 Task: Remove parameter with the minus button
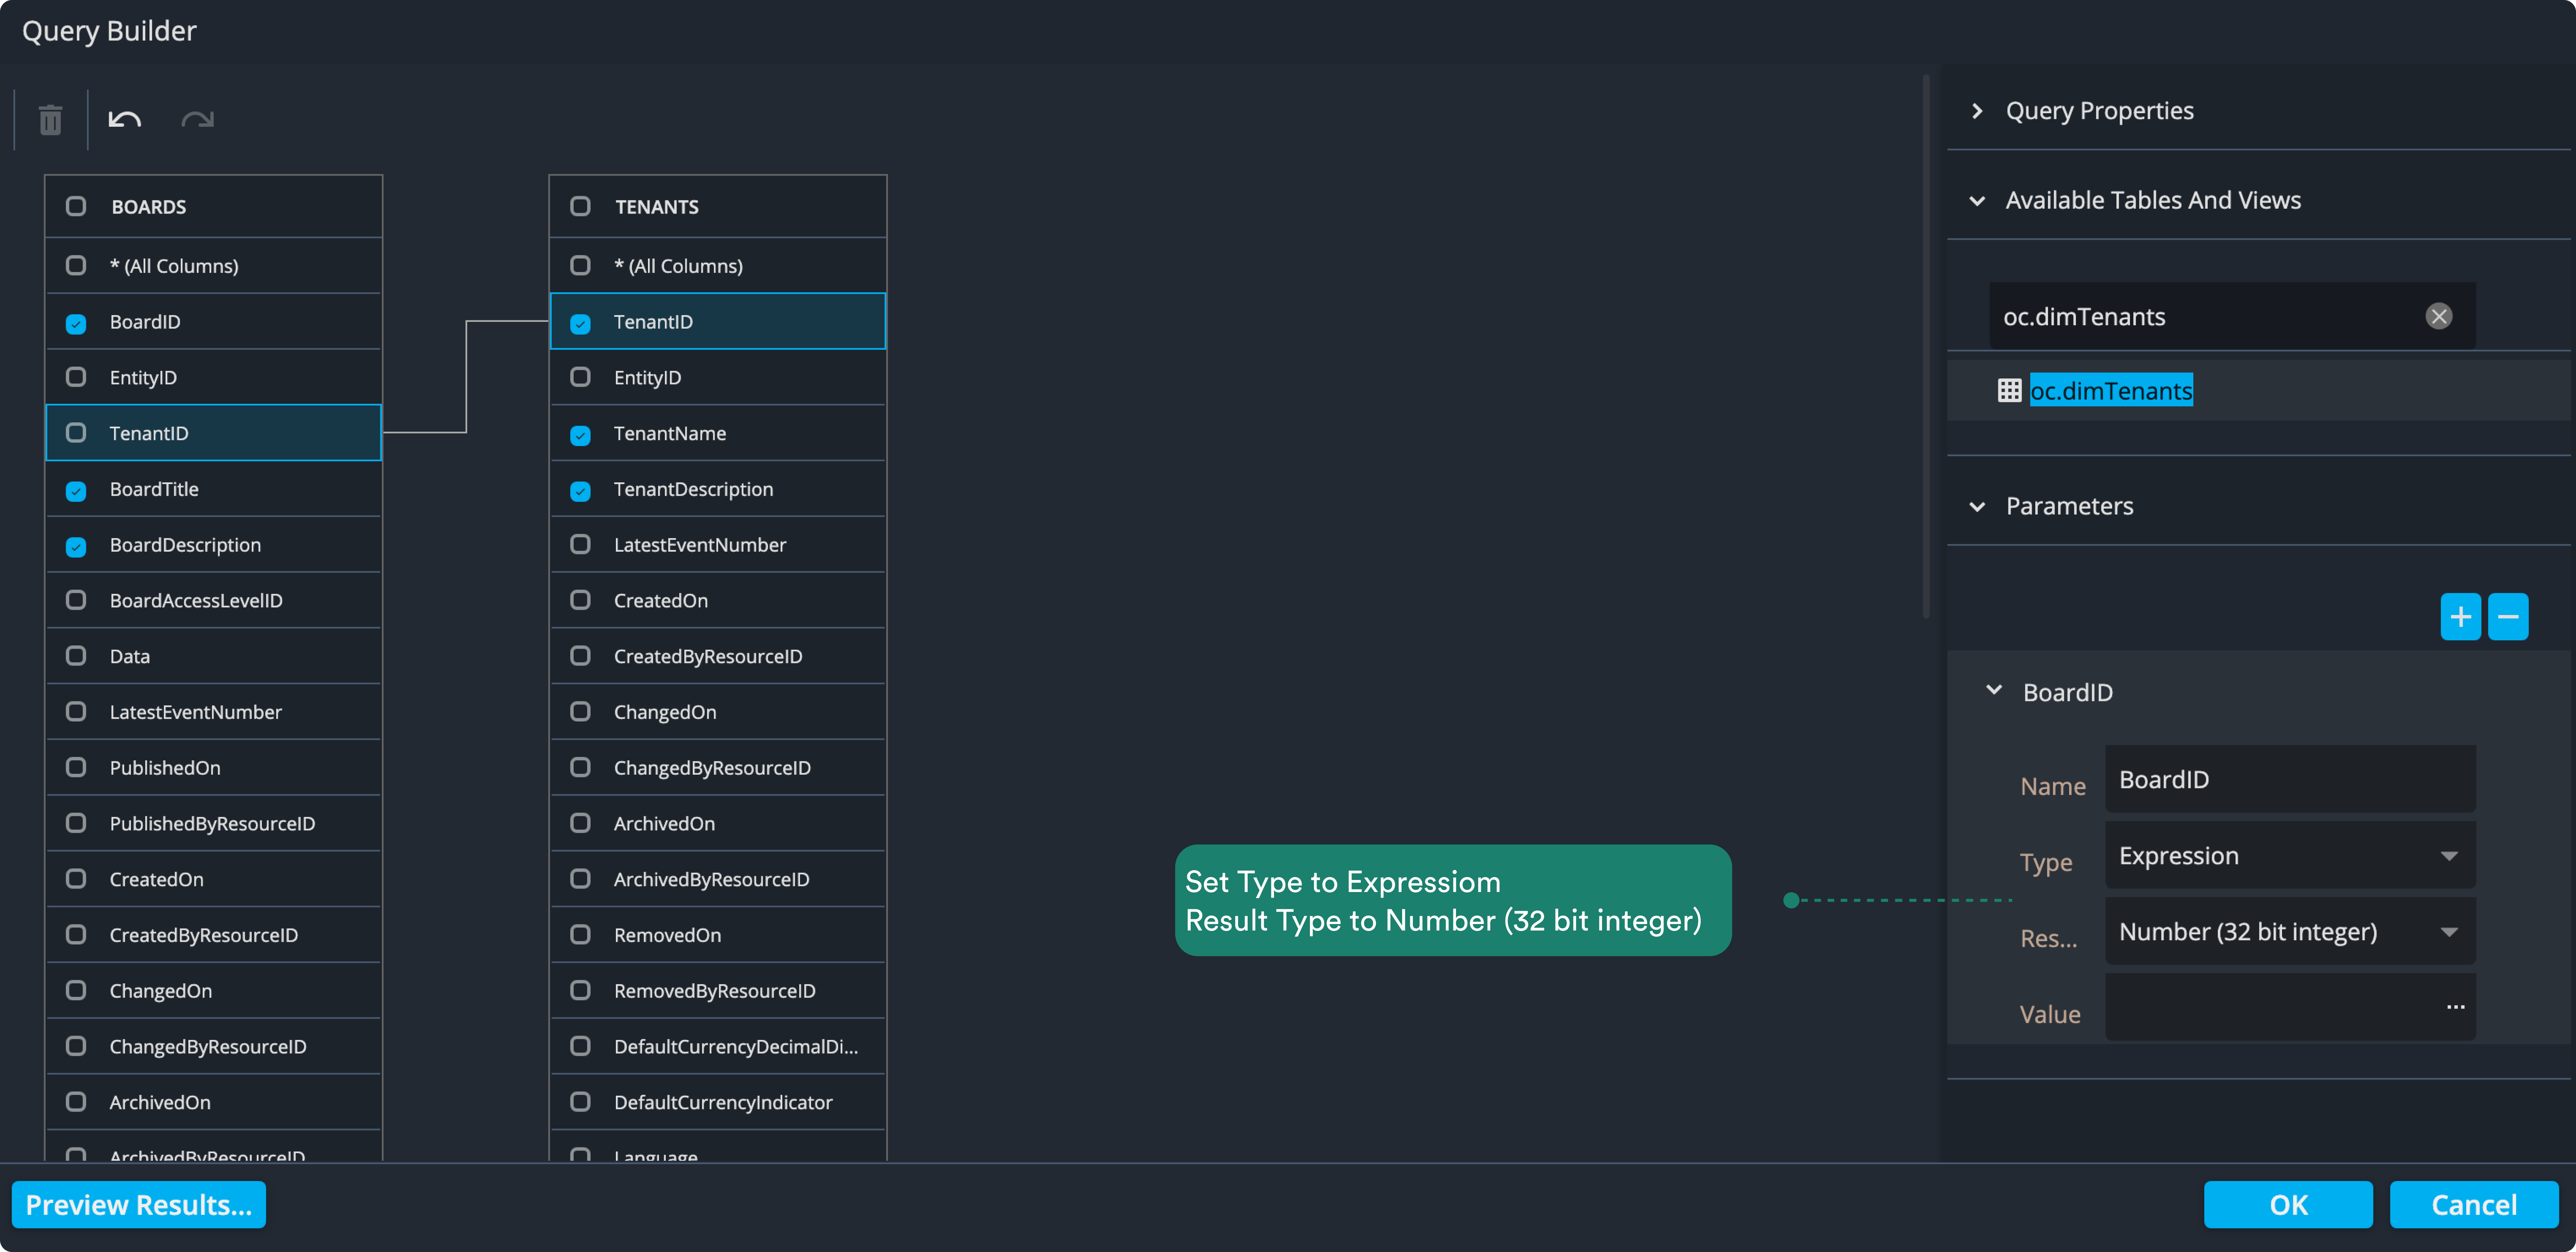pos(2508,617)
